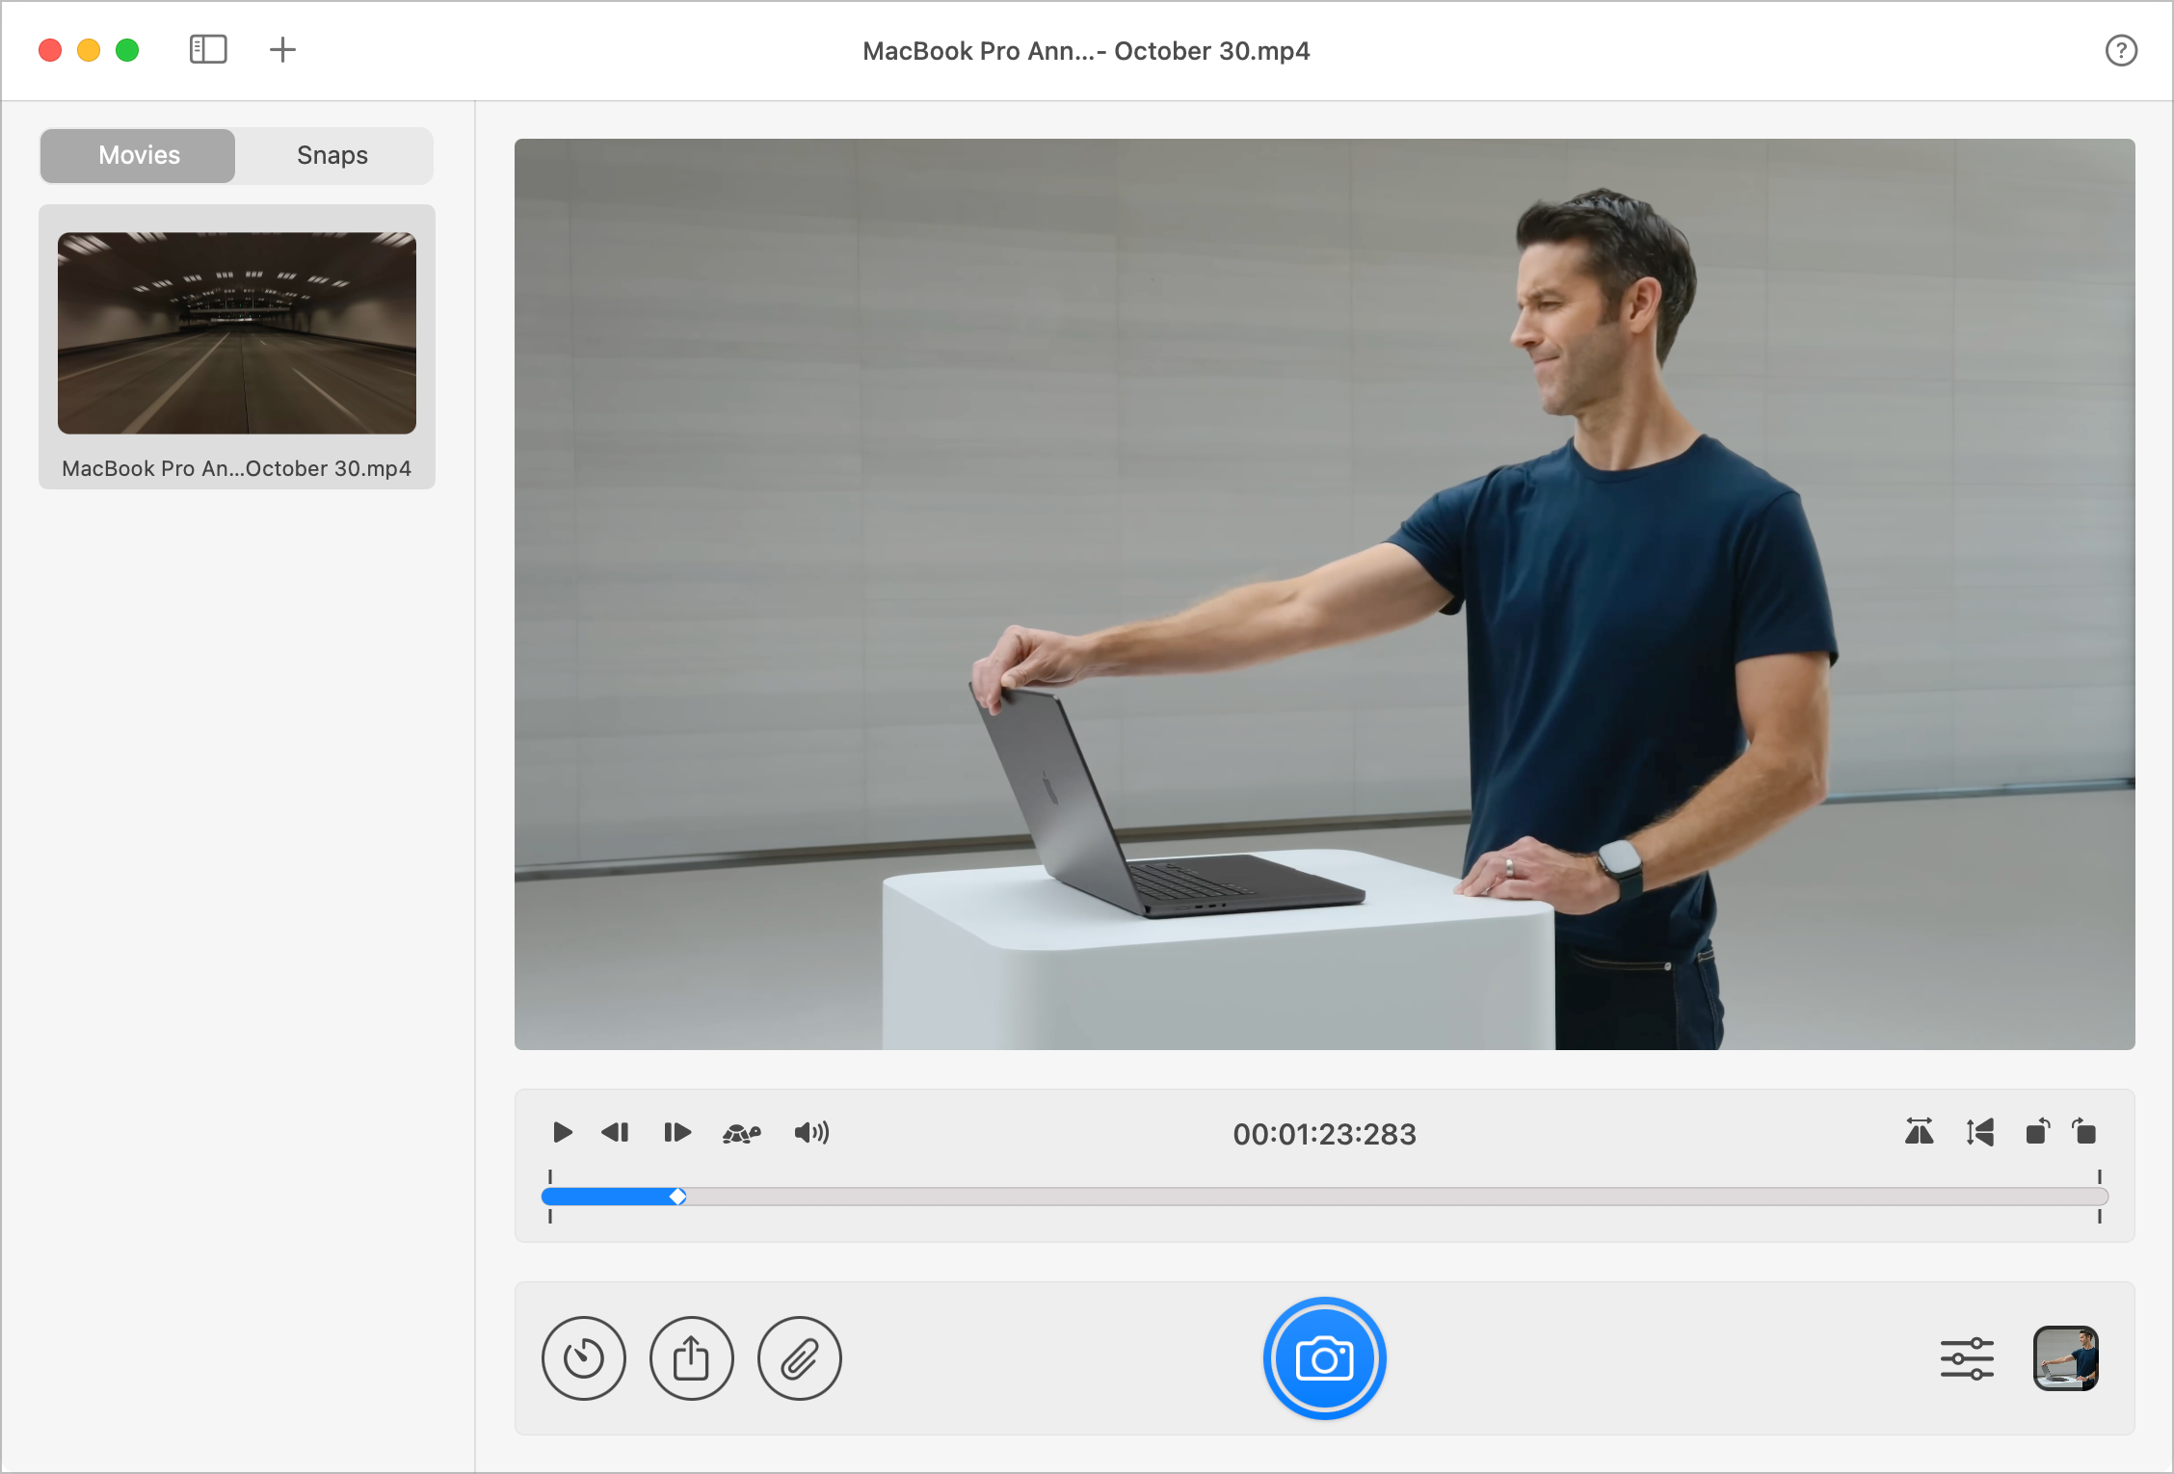Select the Movies tab
The width and height of the screenshot is (2174, 1474).
coord(137,153)
